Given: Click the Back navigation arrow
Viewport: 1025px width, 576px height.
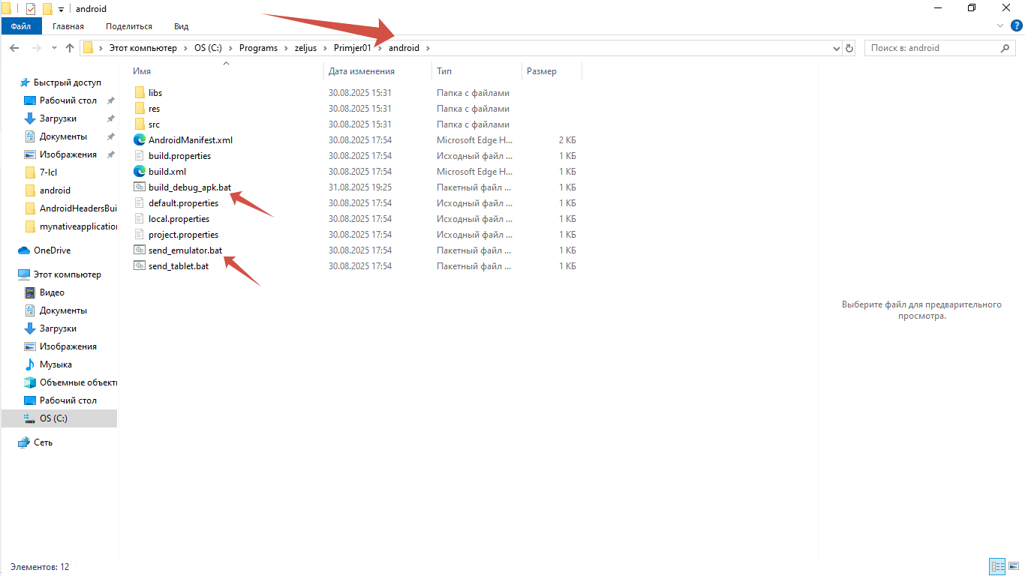Looking at the screenshot, I should (x=14, y=48).
